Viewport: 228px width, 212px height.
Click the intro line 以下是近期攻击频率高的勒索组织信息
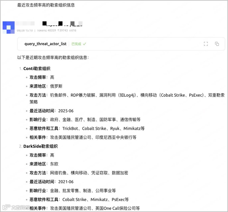[53, 58]
